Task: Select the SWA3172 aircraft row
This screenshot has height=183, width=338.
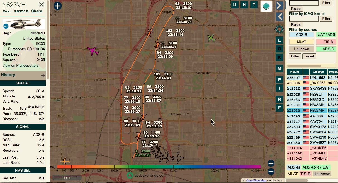Action: [x=312, y=127]
